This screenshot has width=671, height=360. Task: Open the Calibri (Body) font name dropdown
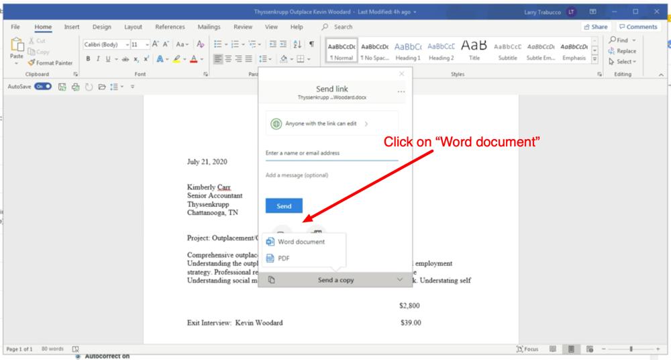127,44
